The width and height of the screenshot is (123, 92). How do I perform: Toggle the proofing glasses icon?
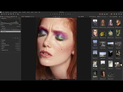[107, 14]
